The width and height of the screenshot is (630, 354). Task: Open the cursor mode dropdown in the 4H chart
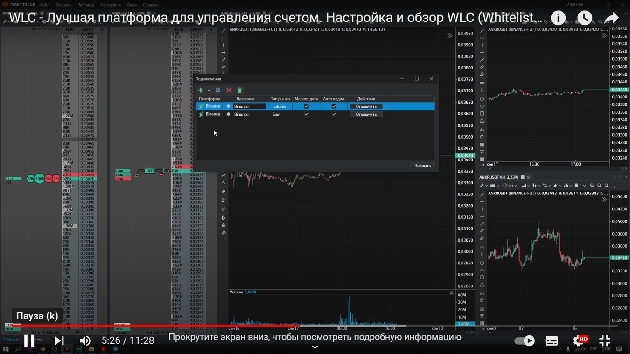[x=547, y=186]
